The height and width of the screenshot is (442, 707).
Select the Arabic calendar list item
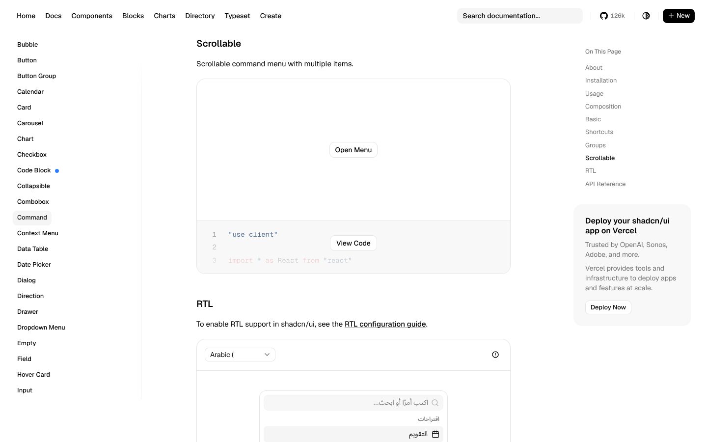click(353, 434)
